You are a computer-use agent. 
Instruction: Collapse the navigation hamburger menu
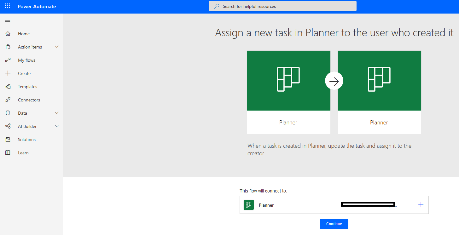(x=8, y=20)
